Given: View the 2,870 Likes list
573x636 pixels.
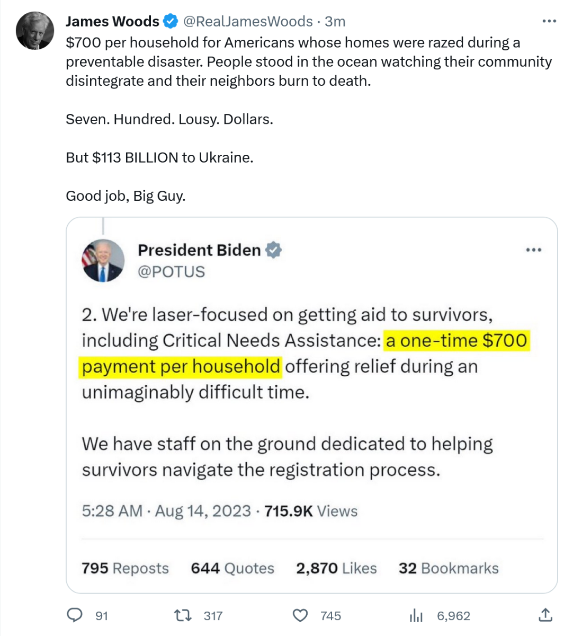Looking at the screenshot, I should (x=336, y=568).
